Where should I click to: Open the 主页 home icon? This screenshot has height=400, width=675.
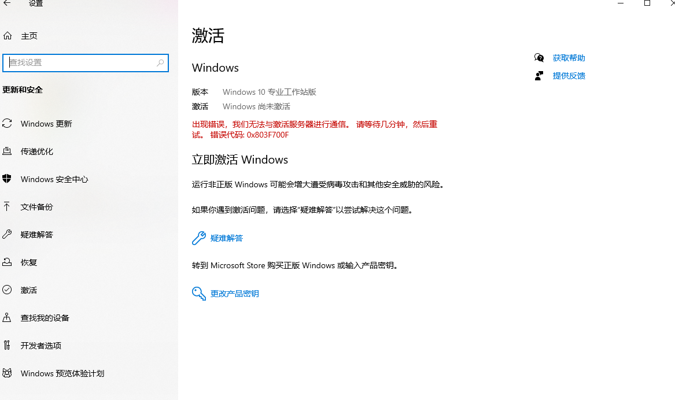tap(8, 36)
